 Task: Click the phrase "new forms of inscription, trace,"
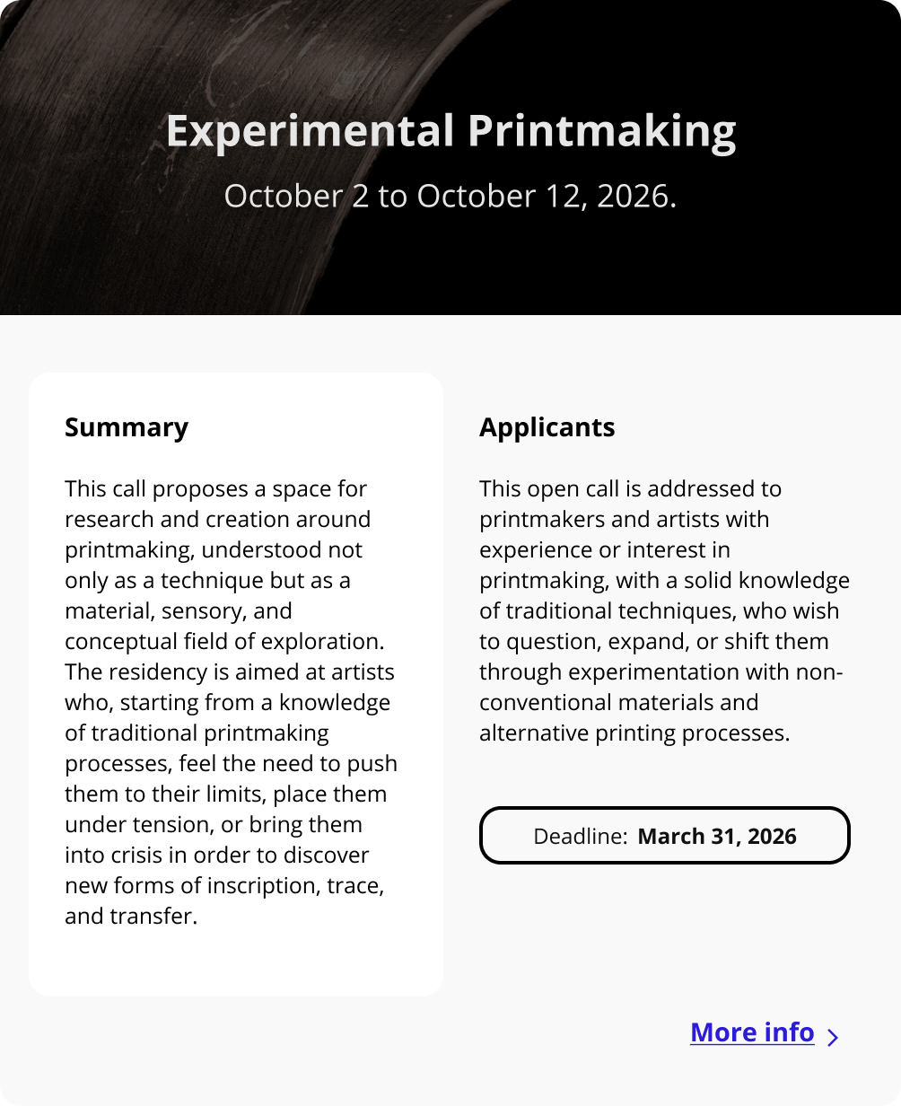click(x=224, y=886)
